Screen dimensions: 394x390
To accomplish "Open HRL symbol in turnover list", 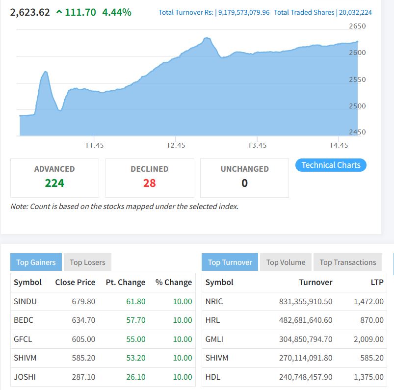I will [x=212, y=320].
